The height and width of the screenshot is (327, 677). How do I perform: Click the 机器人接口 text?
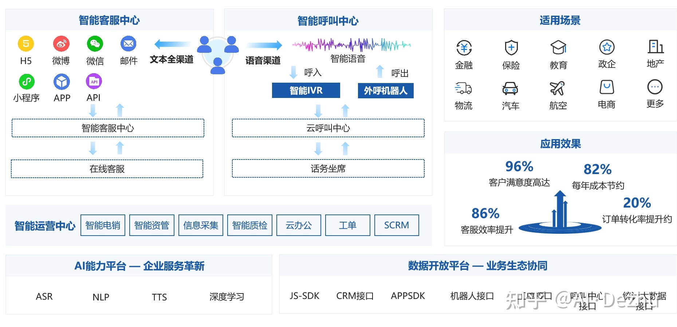(472, 296)
